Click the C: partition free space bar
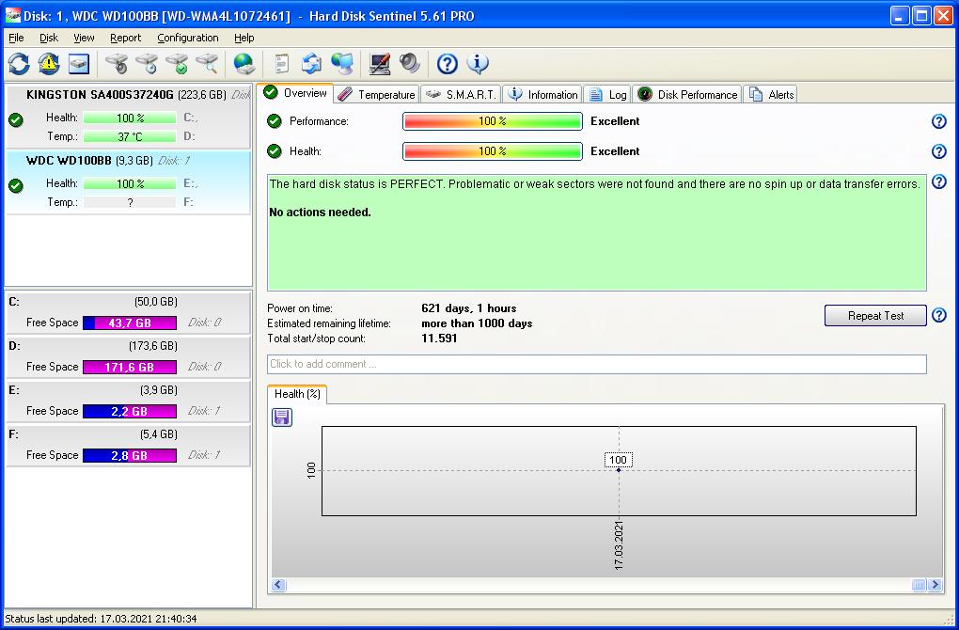 (130, 323)
